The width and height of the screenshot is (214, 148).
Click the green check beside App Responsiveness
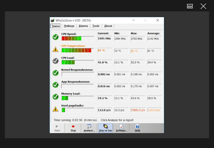pos(56,85)
